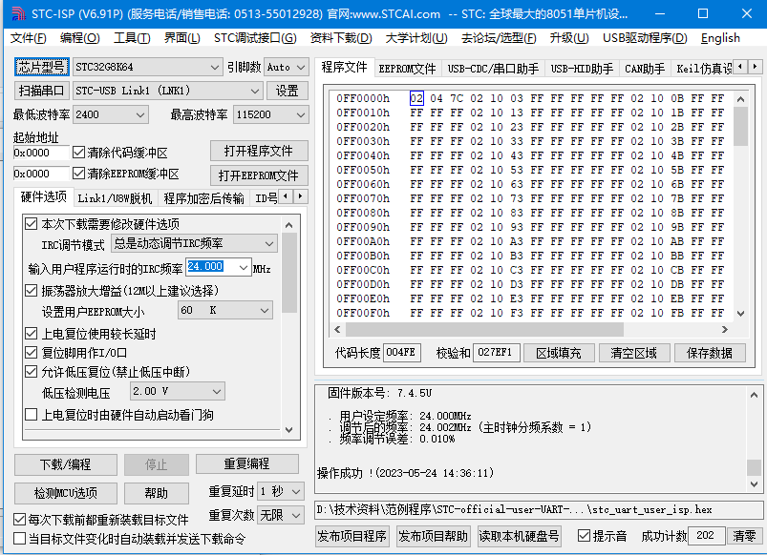Switch to EEPROM文件 tab

tap(408, 69)
